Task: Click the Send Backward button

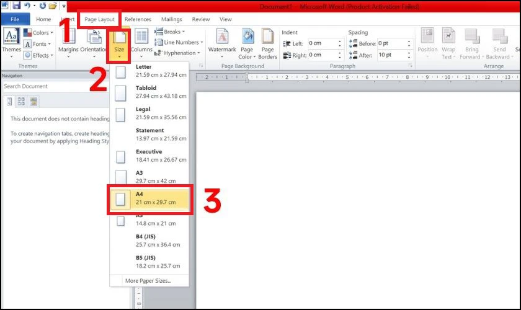Action: (499, 43)
